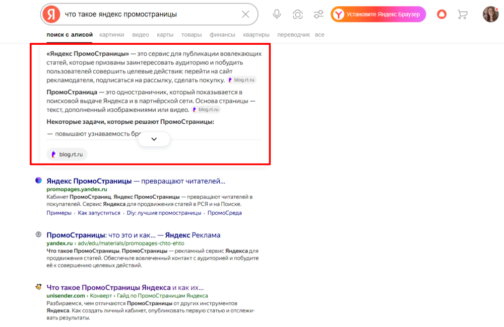Viewport: 504px width, 327px height.
Task: Open the все services tab
Action: 320,35
